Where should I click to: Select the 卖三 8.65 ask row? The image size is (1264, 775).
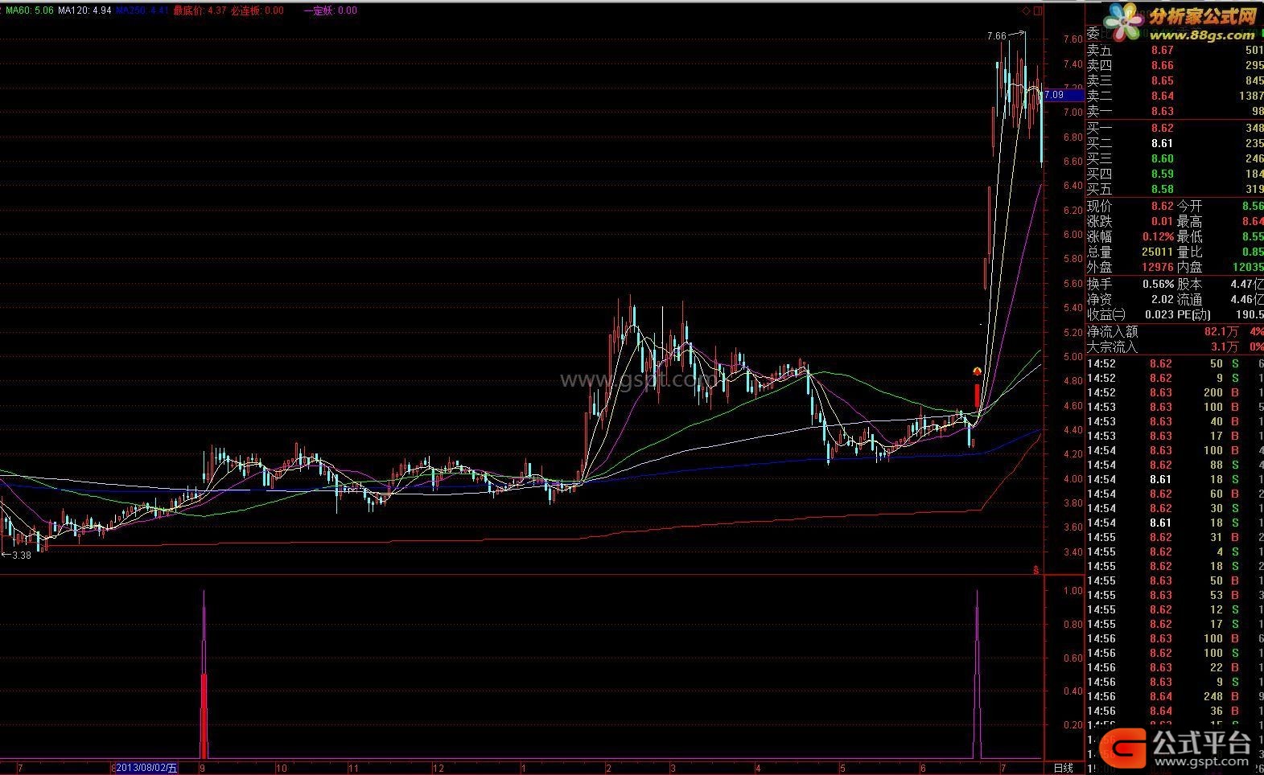[1175, 80]
